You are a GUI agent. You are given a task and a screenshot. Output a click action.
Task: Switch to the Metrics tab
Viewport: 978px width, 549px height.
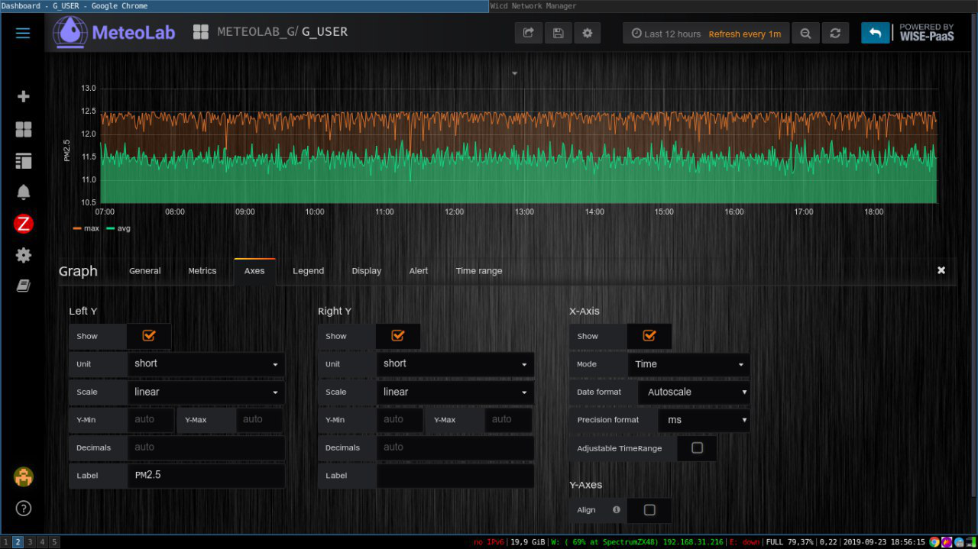(x=202, y=271)
